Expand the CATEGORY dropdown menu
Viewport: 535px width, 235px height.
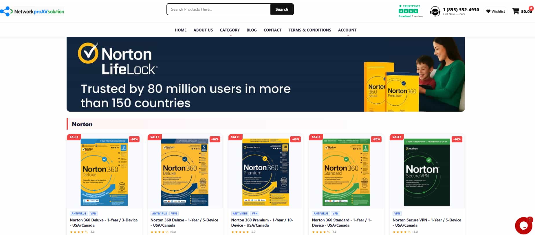[x=230, y=30]
